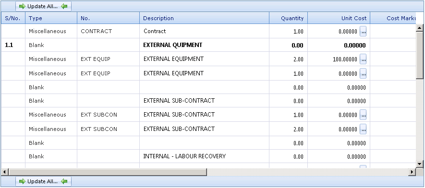Click the Cost Markup column header
Image resolution: width=425 pixels, height=188 pixels.
tap(393, 18)
